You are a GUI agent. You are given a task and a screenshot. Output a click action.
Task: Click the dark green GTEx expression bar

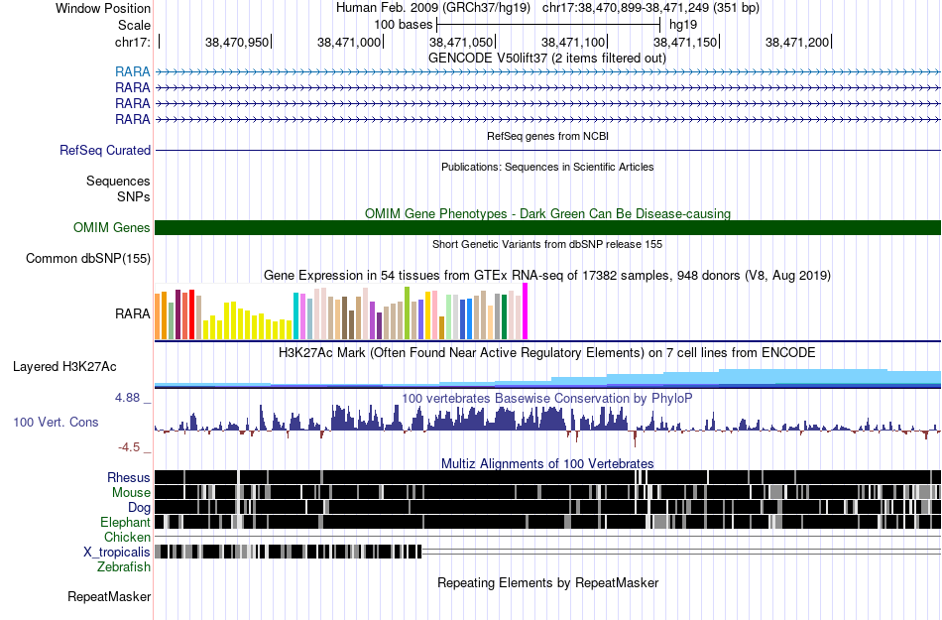504,316
